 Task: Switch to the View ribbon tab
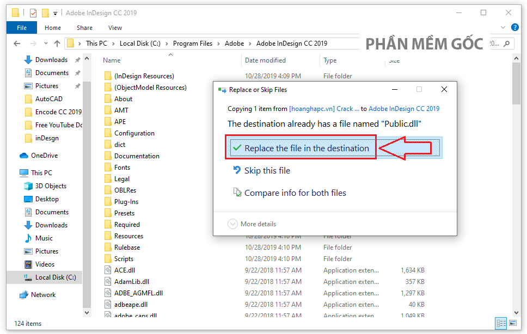[x=115, y=28]
